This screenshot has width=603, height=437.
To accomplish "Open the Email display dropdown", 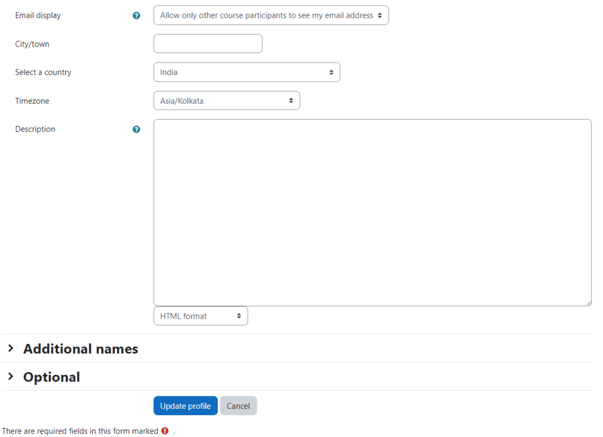I will click(x=271, y=16).
